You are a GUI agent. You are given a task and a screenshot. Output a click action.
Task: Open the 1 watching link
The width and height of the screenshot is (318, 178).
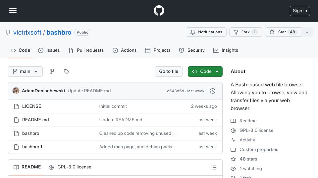click(x=246, y=168)
